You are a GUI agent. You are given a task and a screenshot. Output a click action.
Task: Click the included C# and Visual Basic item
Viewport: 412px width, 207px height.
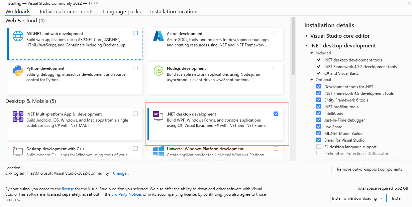[x=341, y=73]
